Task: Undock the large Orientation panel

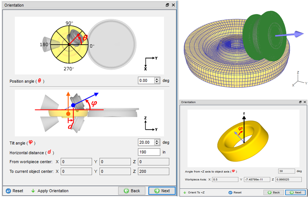Action: coord(167,5)
